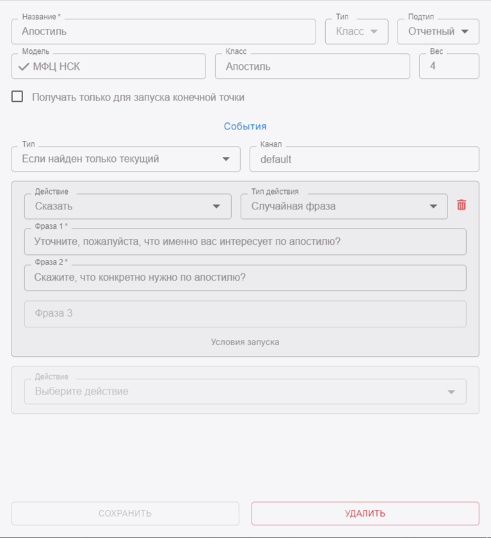
Task: Click the Класс input field
Action: 312,67
